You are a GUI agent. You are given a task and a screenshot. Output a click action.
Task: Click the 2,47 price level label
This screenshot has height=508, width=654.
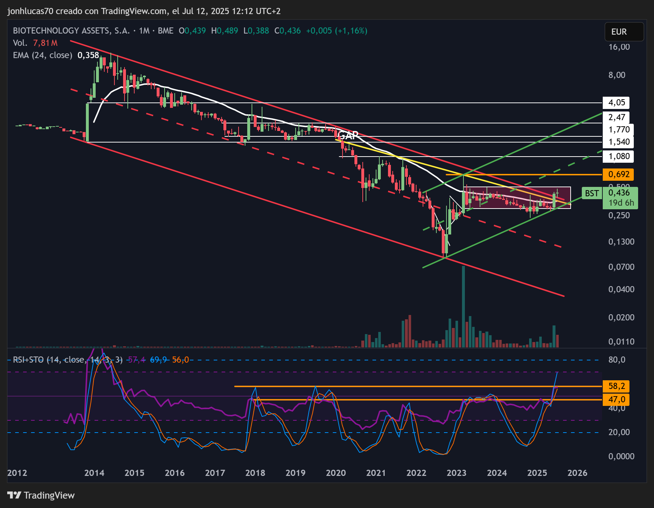pos(616,117)
